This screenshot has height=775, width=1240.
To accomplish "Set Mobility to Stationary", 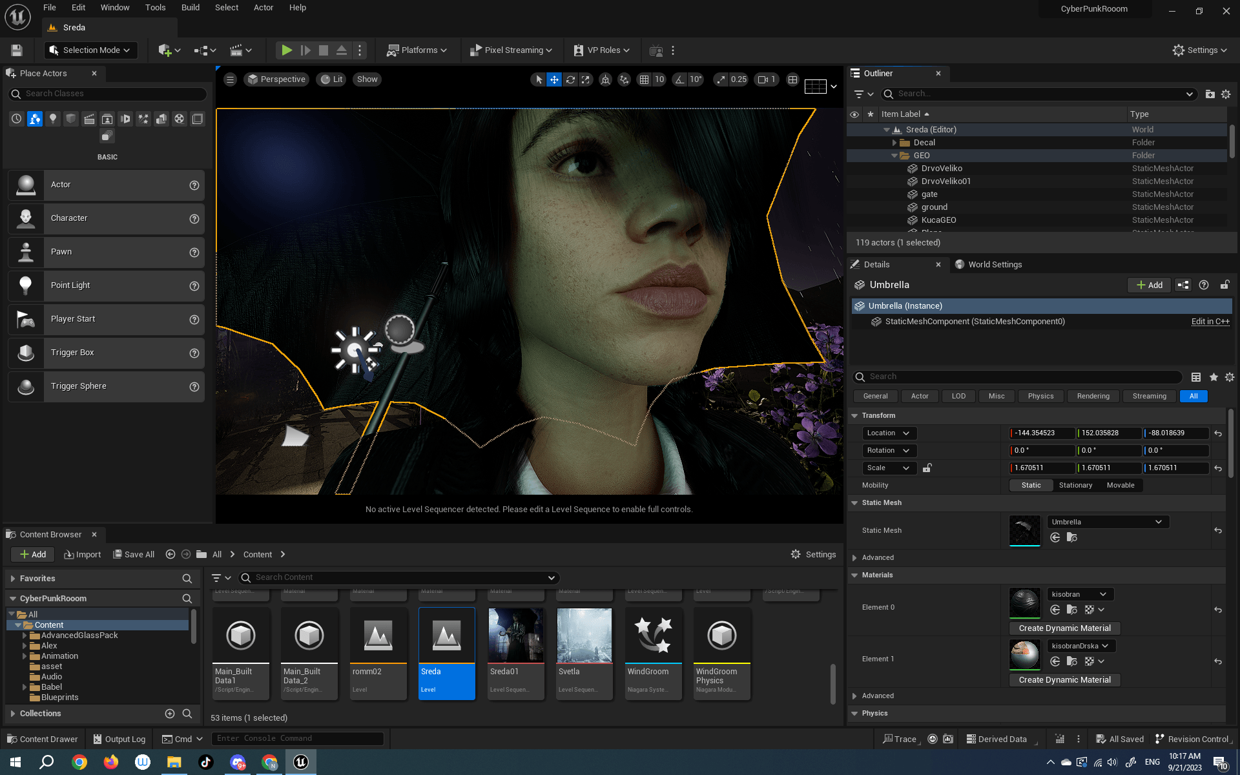I will (x=1075, y=486).
